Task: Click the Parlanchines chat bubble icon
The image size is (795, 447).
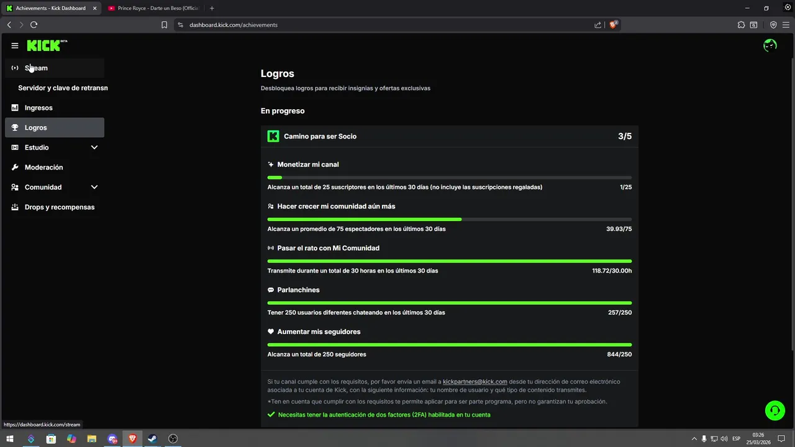Action: coord(271,290)
